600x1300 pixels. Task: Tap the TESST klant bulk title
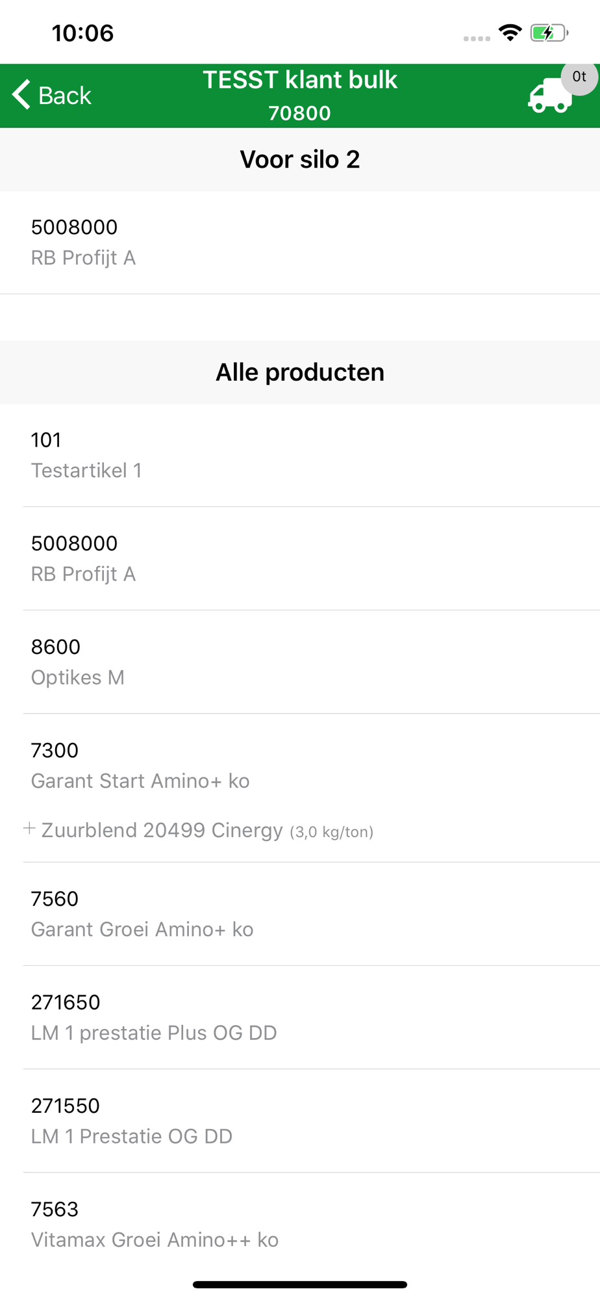[x=300, y=80]
